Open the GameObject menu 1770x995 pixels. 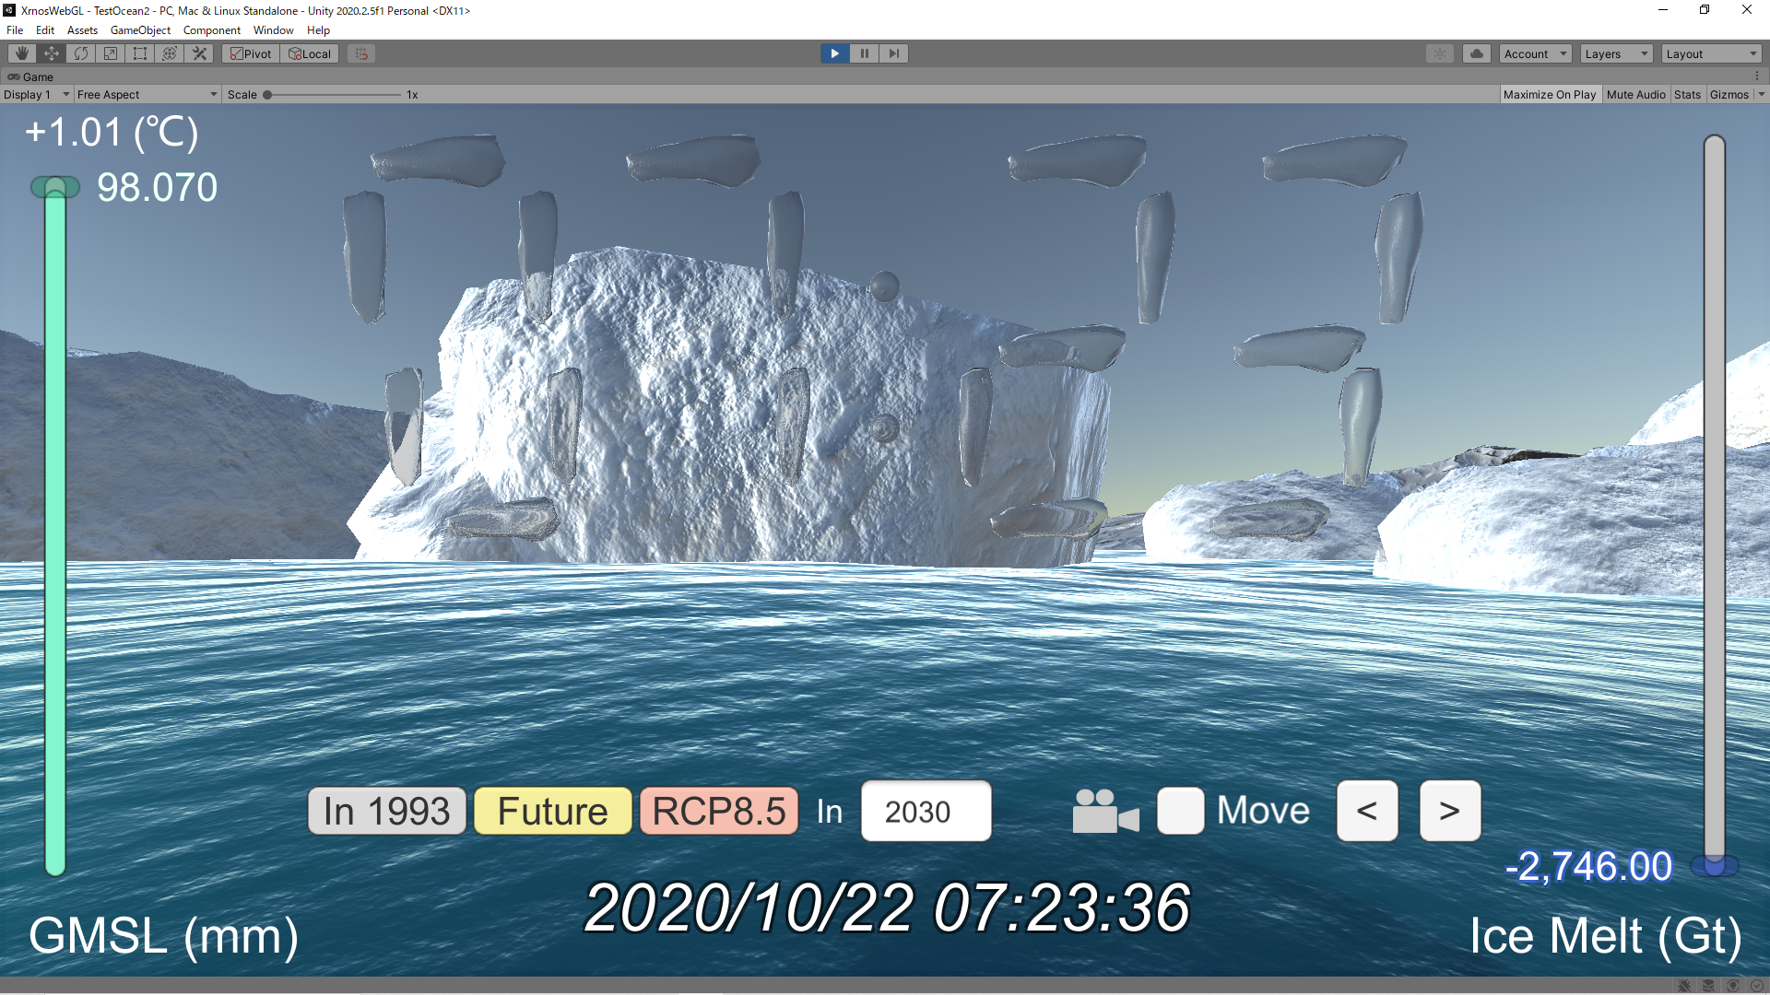click(140, 30)
